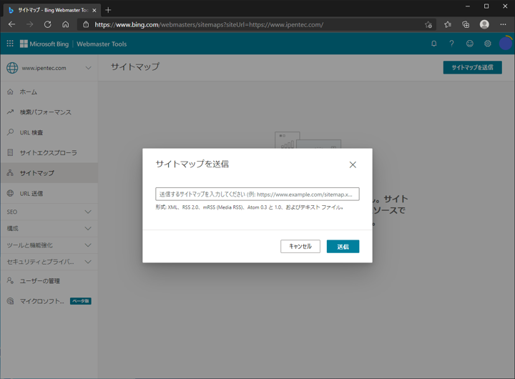Expand the SEO section chevron

(88, 212)
